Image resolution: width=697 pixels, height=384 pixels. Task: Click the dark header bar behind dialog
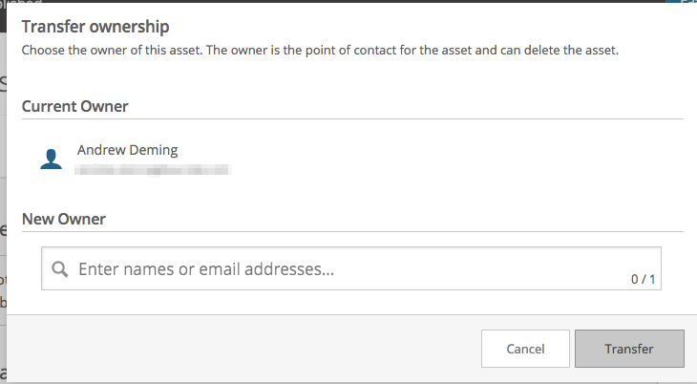click(x=333, y=1)
